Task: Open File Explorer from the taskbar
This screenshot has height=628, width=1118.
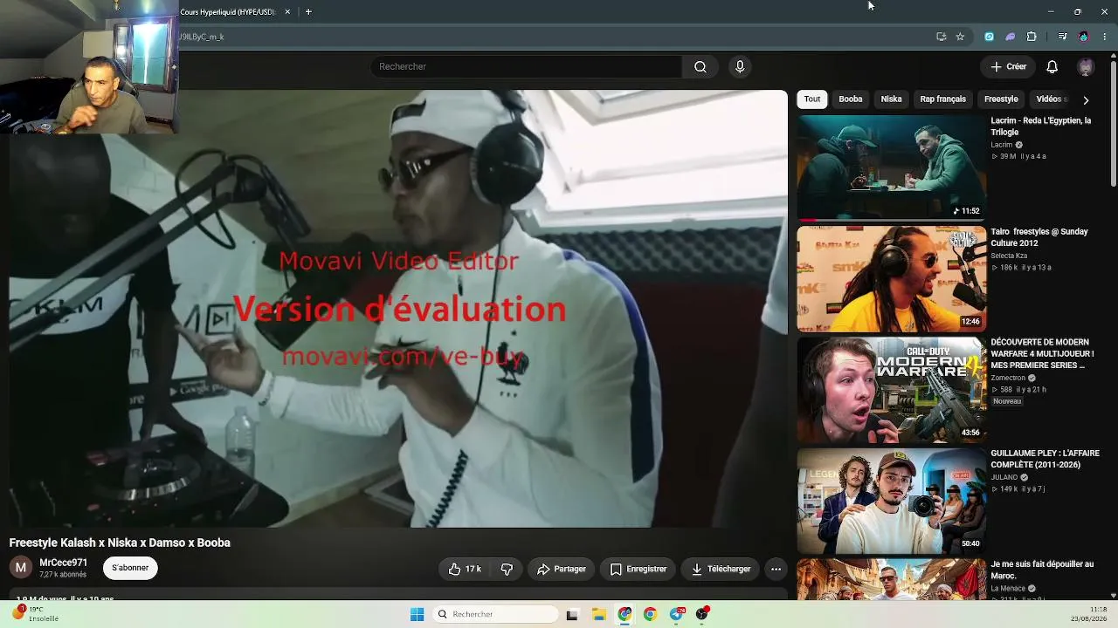Action: click(598, 614)
